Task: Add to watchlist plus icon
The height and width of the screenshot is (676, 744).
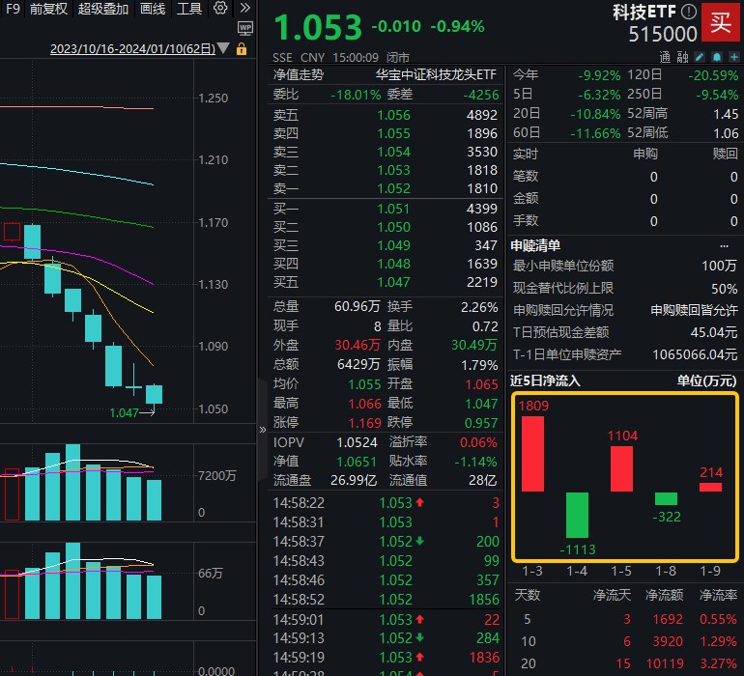Action: (x=734, y=57)
